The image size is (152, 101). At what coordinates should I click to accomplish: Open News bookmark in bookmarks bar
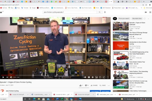(x=17, y=8)
